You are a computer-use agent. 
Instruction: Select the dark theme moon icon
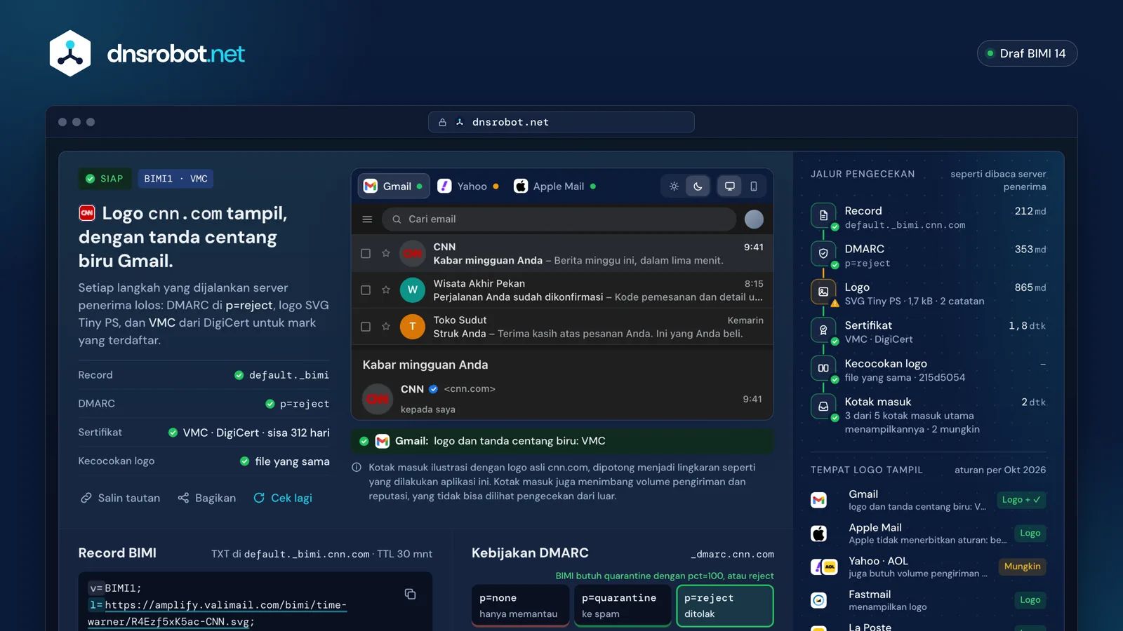click(698, 186)
